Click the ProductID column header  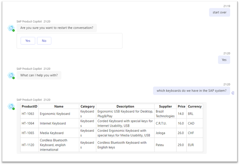pyautogui.click(x=29, y=106)
